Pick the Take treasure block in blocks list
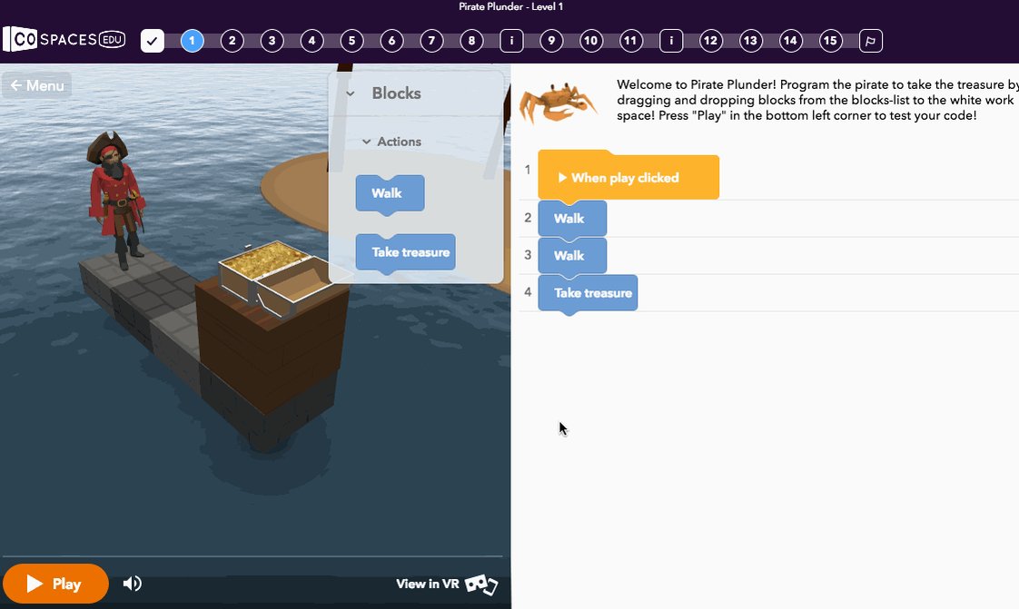The height and width of the screenshot is (609, 1019). [406, 252]
